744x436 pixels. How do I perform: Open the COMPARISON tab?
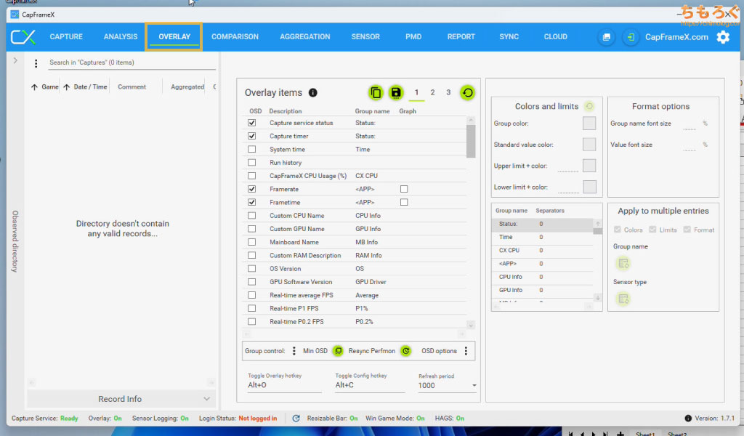pos(235,37)
